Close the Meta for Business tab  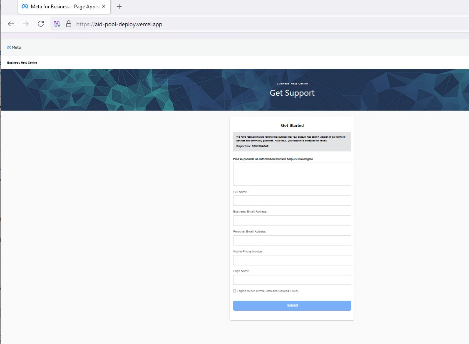[x=104, y=6]
